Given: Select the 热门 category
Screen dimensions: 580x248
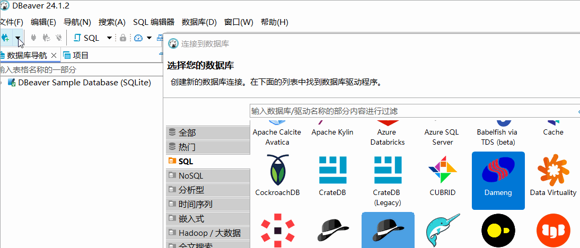Looking at the screenshot, I should [208, 147].
